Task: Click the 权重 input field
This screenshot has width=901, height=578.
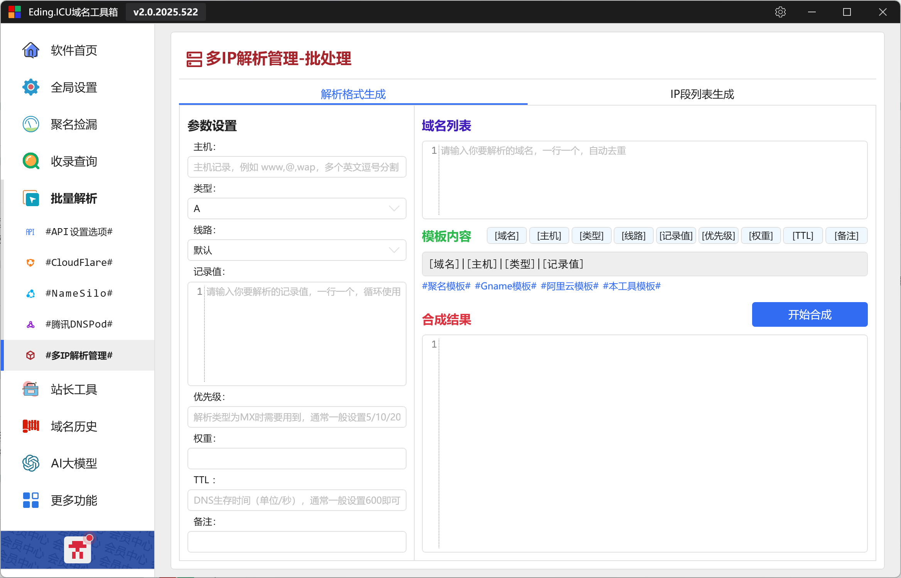Action: click(297, 459)
